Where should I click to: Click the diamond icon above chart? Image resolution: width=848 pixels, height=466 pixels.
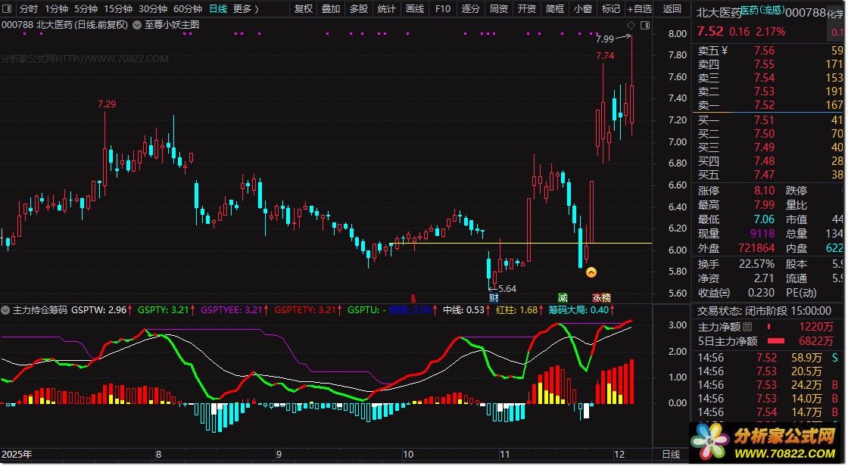[x=631, y=26]
